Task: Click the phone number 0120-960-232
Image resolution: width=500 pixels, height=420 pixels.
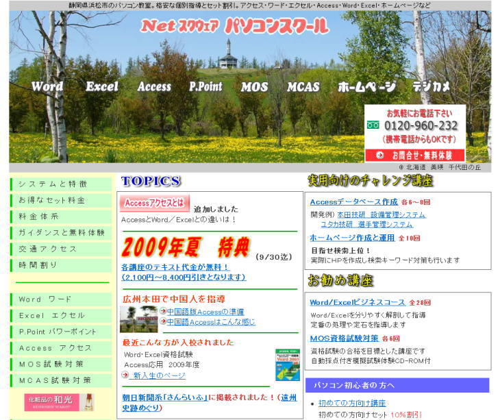Action: pyautogui.click(x=421, y=125)
